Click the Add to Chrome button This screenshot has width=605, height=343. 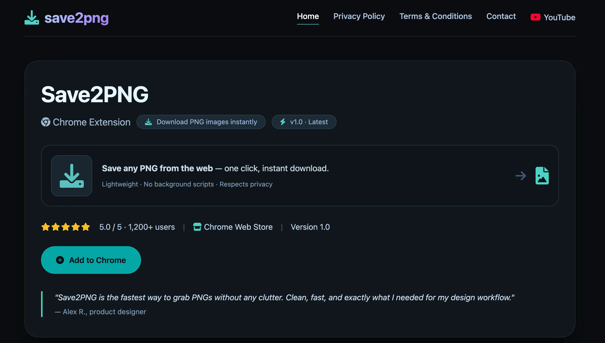[91, 260]
